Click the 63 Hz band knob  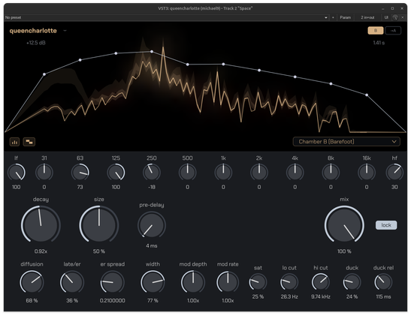pos(80,173)
